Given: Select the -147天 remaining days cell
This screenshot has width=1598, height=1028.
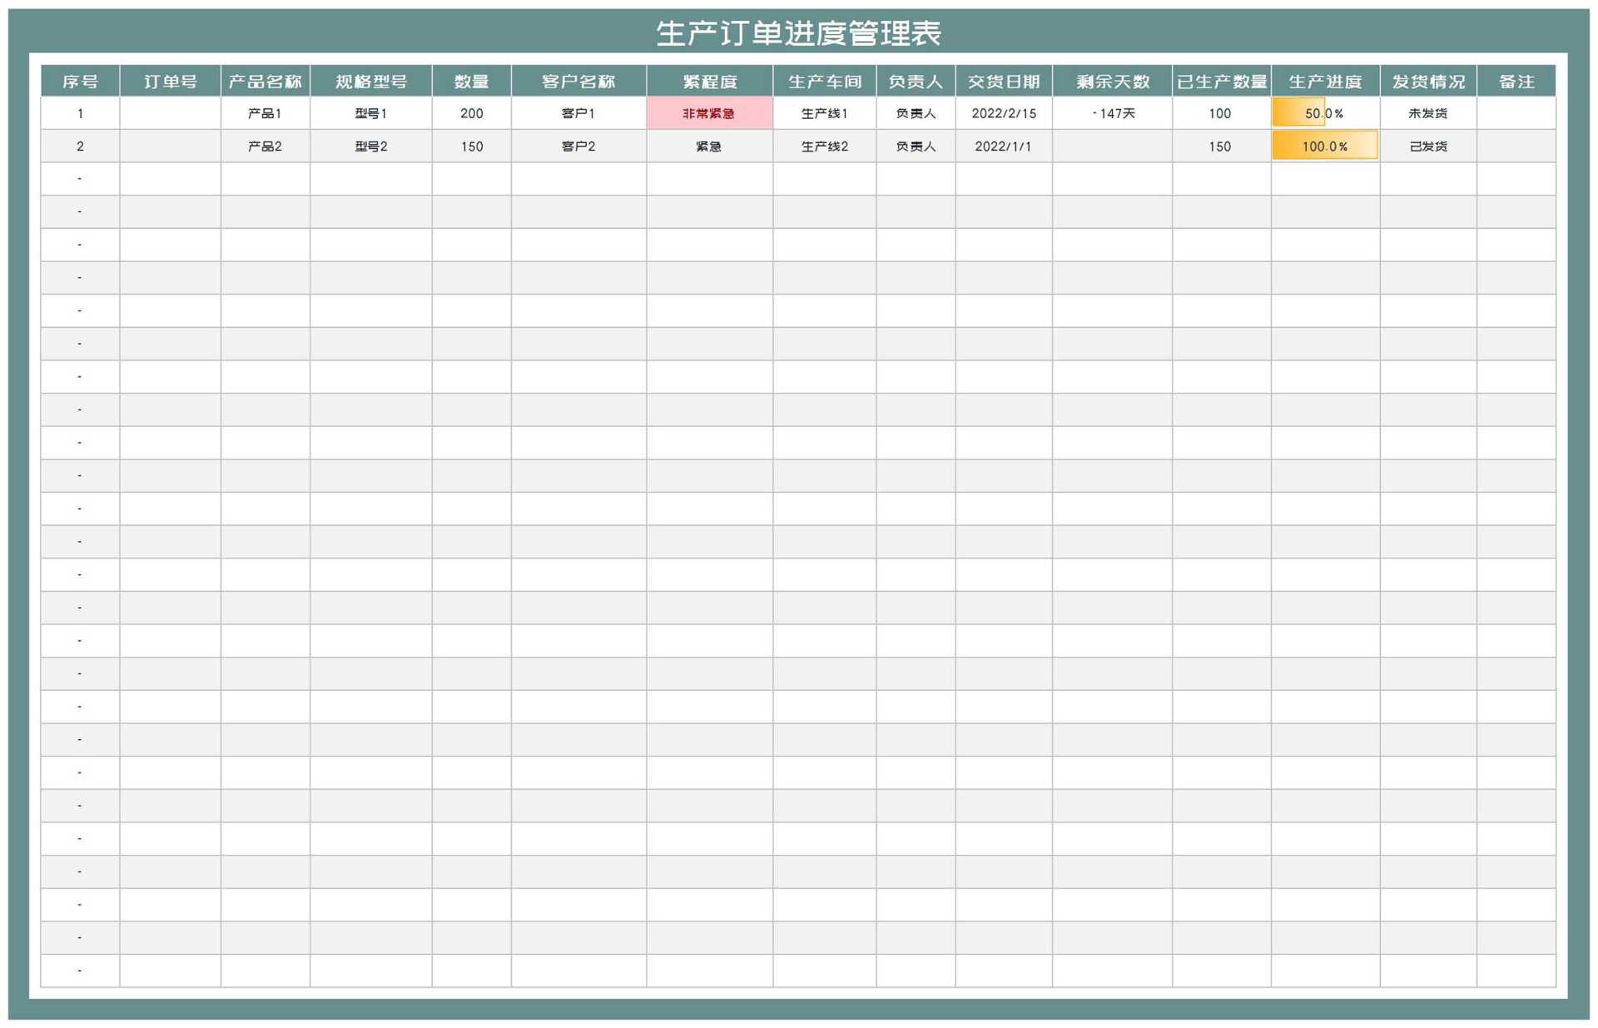Looking at the screenshot, I should pyautogui.click(x=1113, y=113).
